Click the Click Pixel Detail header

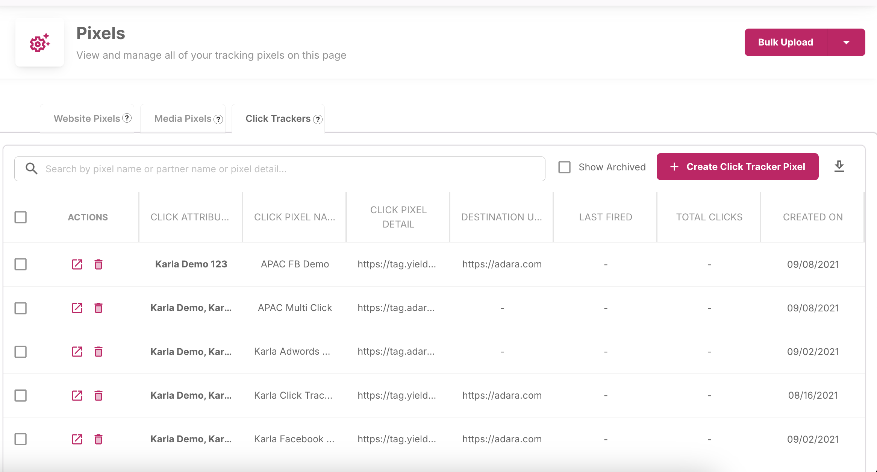398,217
